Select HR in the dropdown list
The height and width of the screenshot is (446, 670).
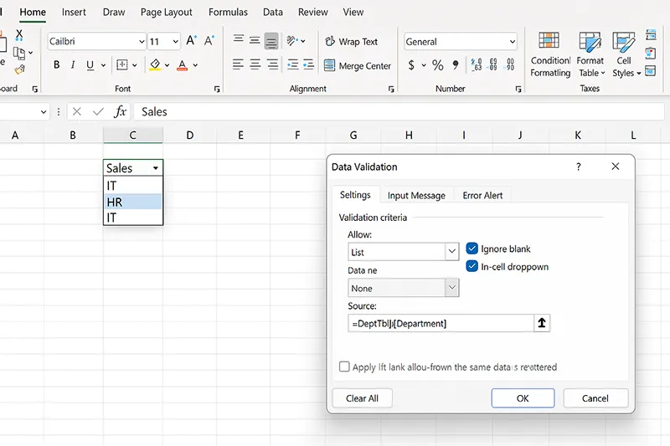click(133, 202)
